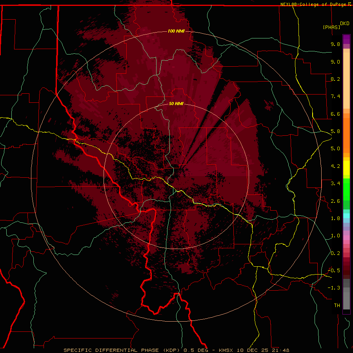Click the 9.0 colorbar scale value
Screen dimensions: 353x353
[x=335, y=62]
